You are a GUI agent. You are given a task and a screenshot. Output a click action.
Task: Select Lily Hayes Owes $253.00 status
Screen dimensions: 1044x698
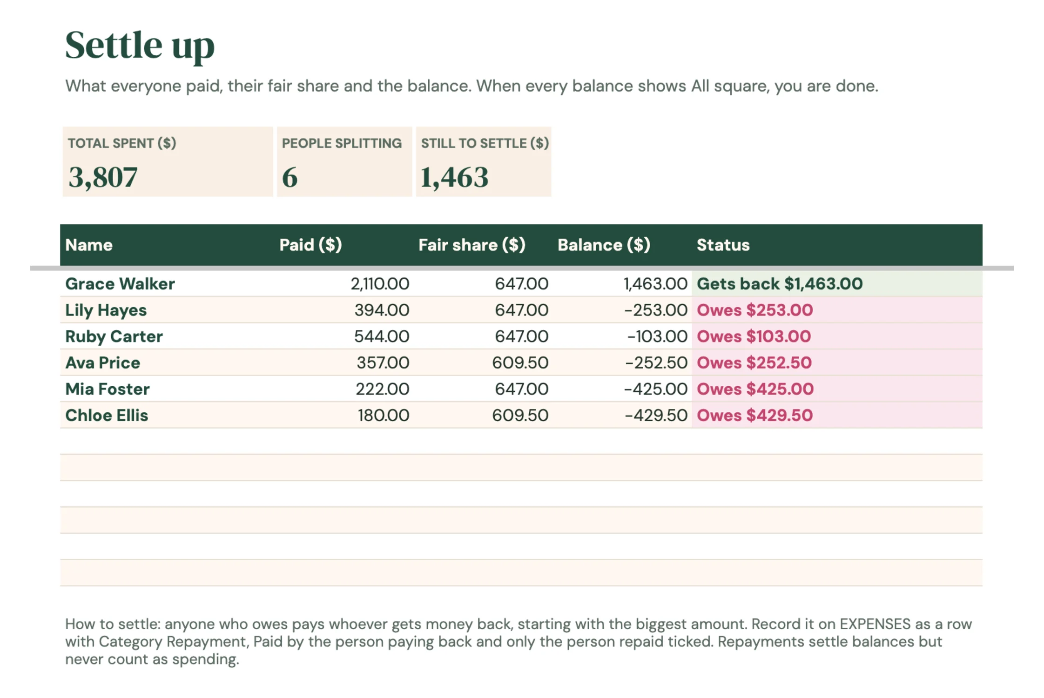coord(754,310)
